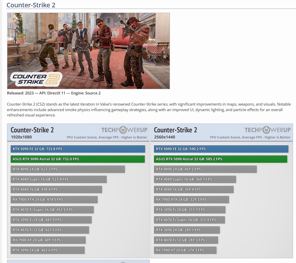Click the RTX 5090 FE 733.8 FPS bar
This screenshot has height=263, width=296.
[78, 149]
